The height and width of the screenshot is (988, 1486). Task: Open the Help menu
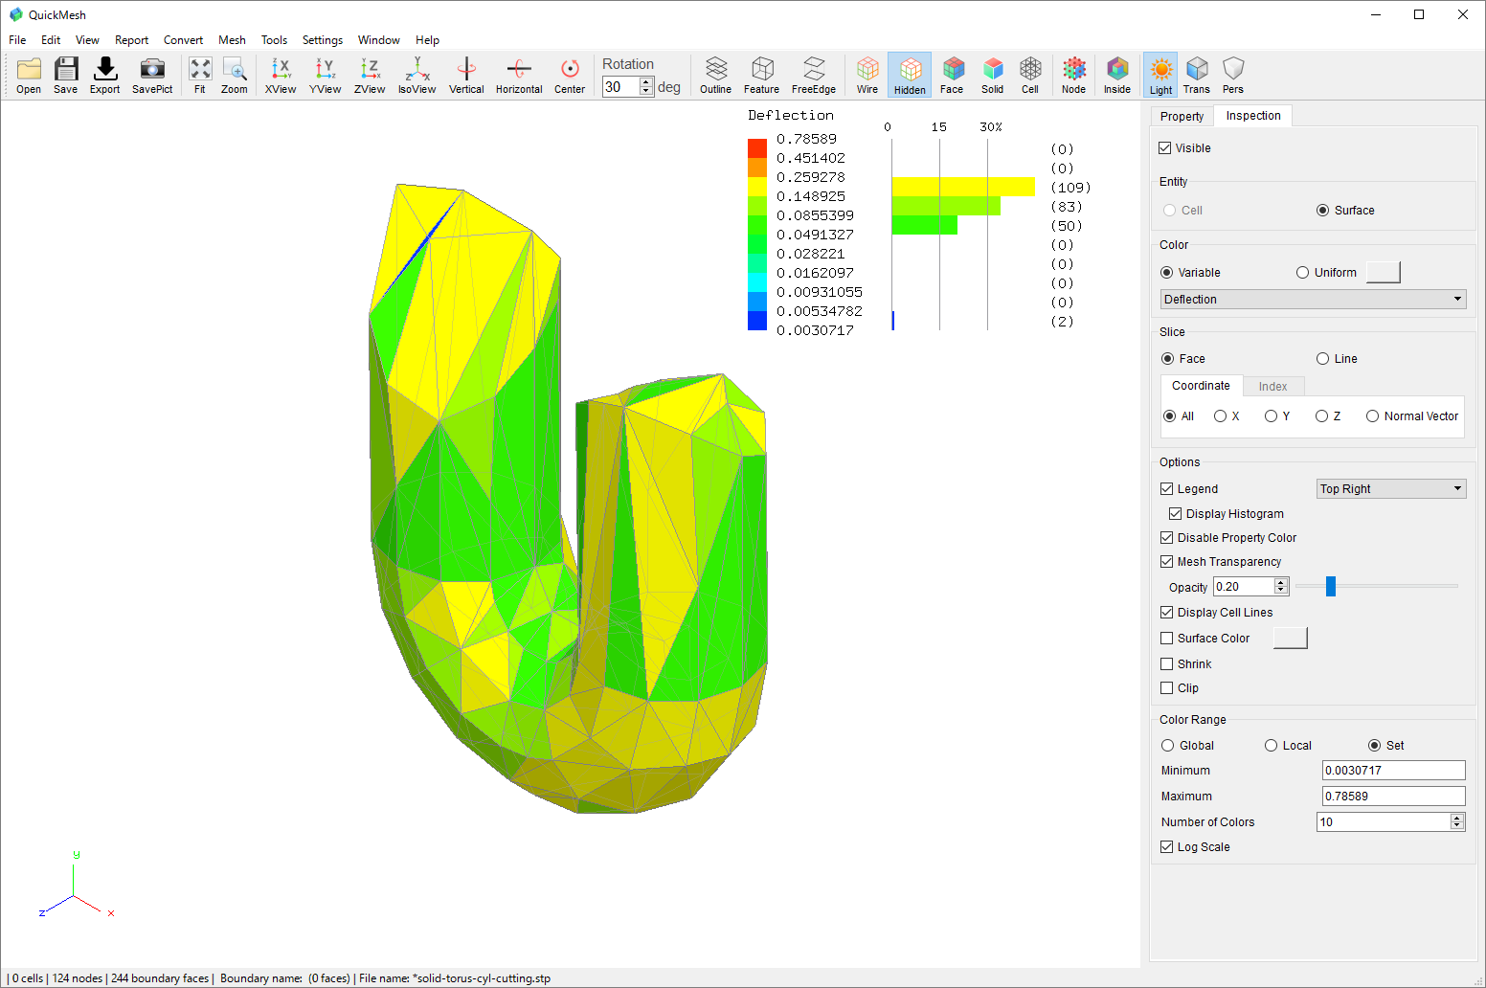427,40
